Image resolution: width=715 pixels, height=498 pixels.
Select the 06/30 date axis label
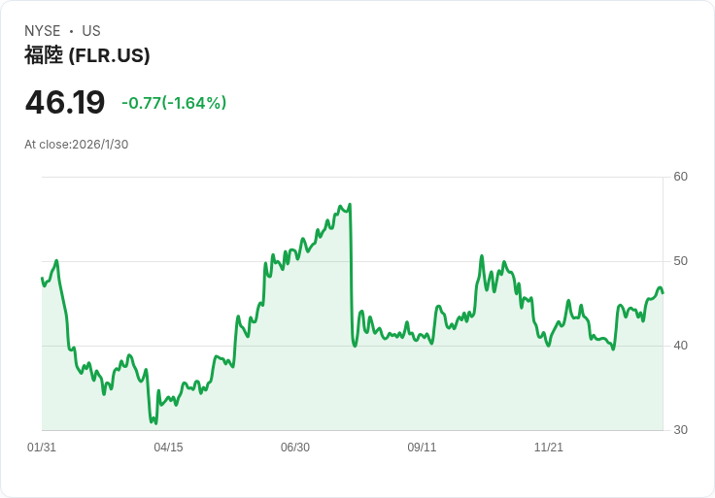295,448
